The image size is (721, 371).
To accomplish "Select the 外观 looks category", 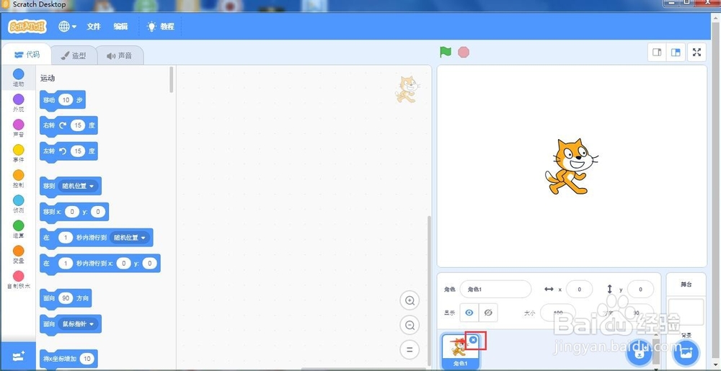I will 19,103.
